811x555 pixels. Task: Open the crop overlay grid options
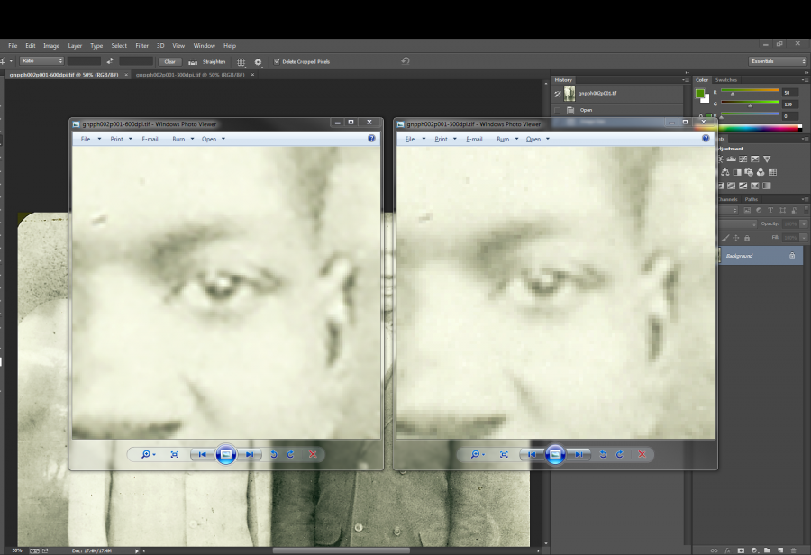click(x=241, y=61)
